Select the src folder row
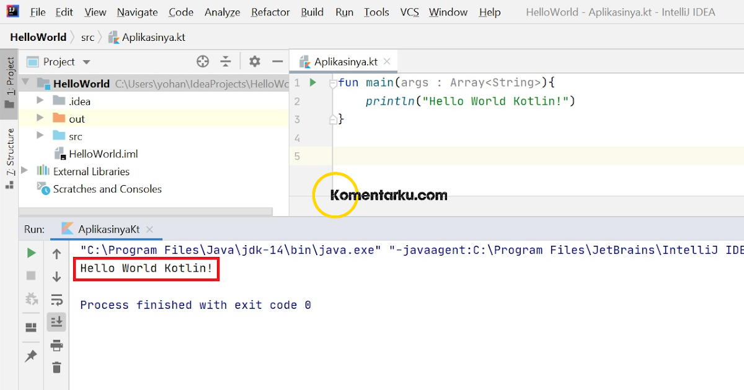The image size is (744, 390). [154, 136]
